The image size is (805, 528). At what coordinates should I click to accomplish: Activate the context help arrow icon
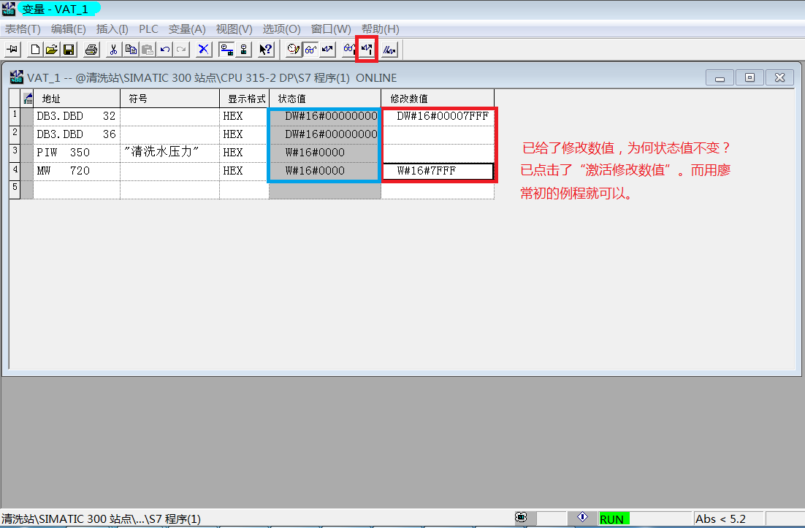266,50
